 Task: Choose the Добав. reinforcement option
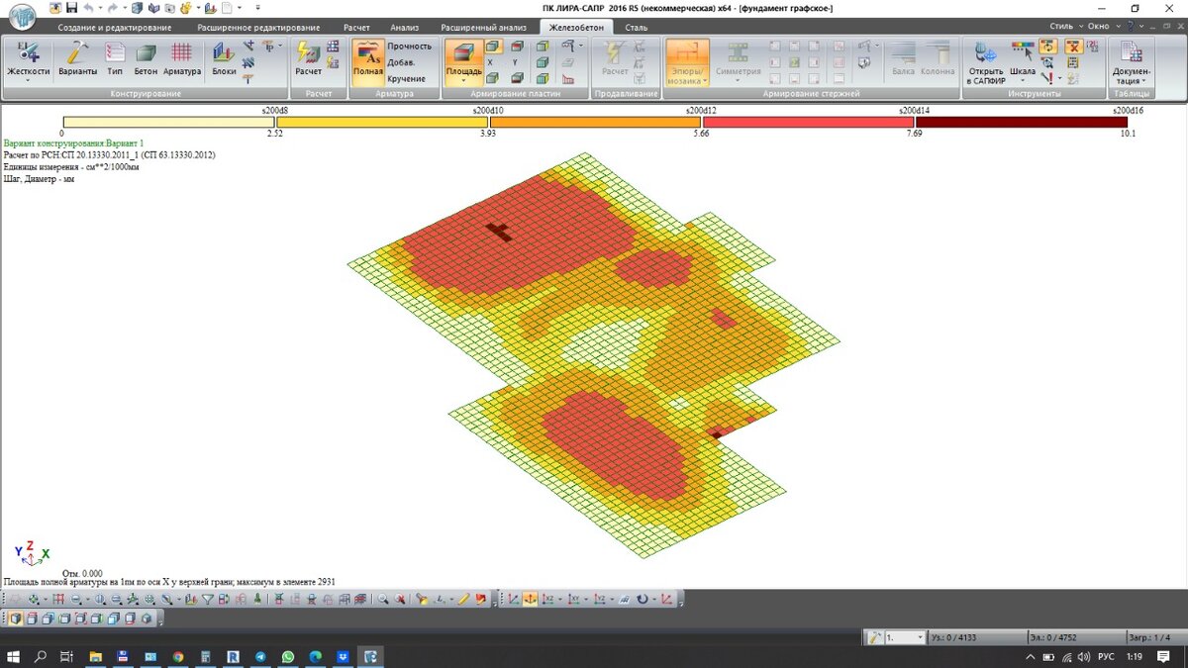(x=401, y=62)
